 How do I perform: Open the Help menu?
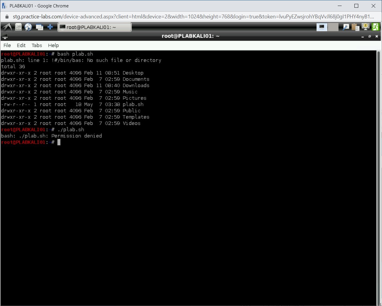coord(53,45)
